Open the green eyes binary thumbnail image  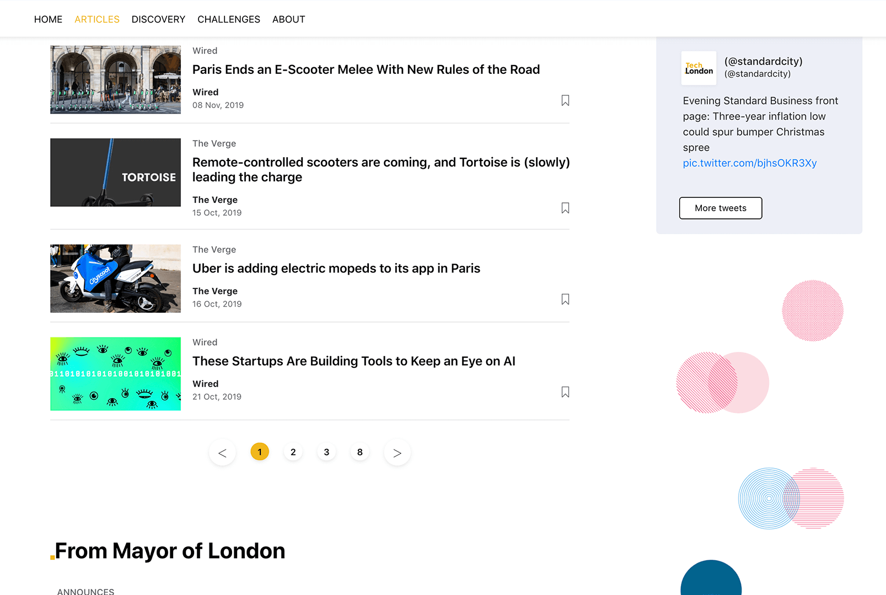[115, 374]
